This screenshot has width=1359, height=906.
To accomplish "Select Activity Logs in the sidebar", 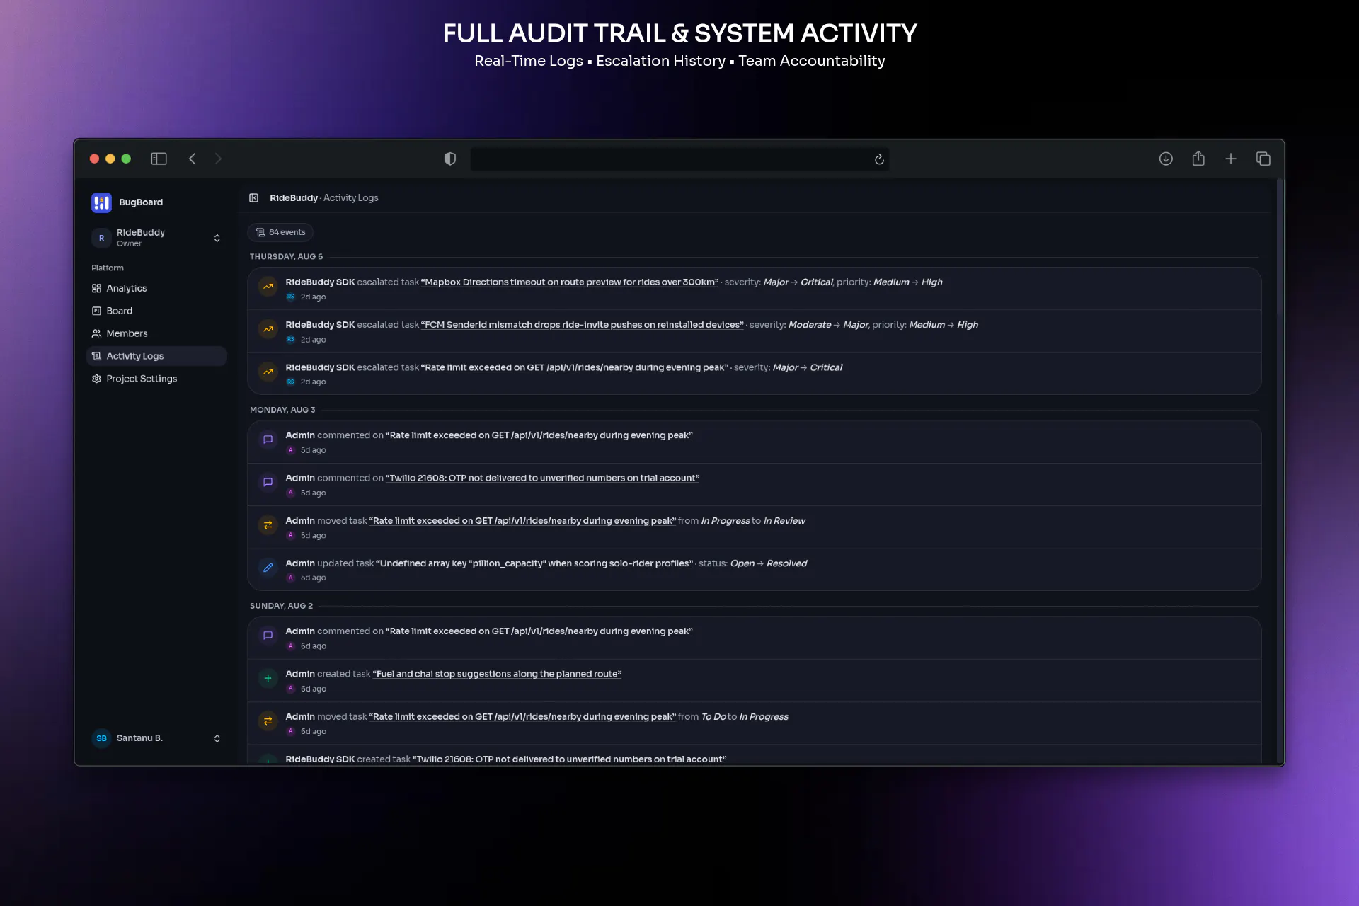I will [x=156, y=356].
